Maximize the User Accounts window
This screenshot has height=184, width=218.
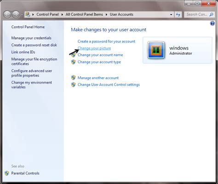point(197,4)
